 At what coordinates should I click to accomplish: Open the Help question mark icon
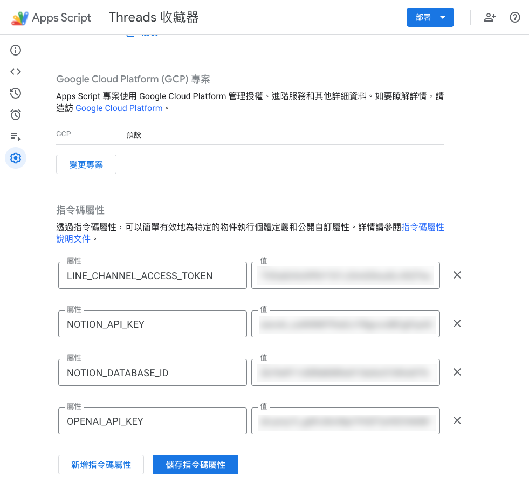click(x=514, y=17)
